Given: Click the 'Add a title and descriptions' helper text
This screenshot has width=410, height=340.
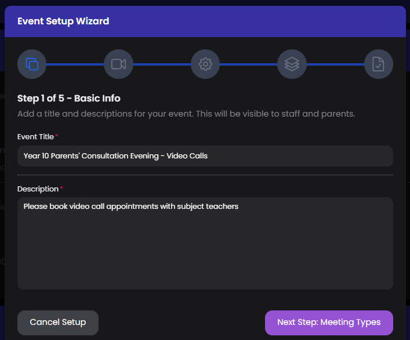Looking at the screenshot, I should tap(186, 114).
